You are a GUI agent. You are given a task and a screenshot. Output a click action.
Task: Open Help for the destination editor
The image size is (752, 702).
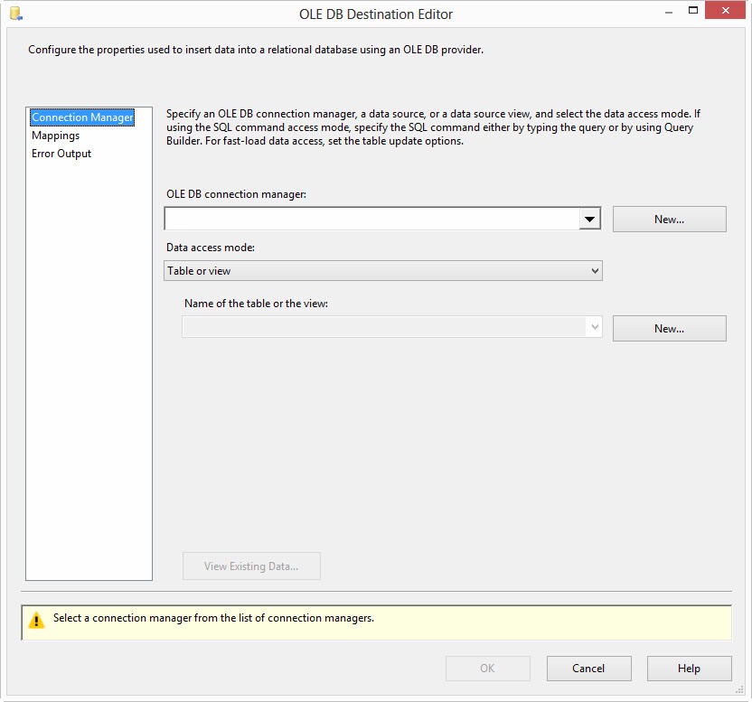pyautogui.click(x=689, y=669)
